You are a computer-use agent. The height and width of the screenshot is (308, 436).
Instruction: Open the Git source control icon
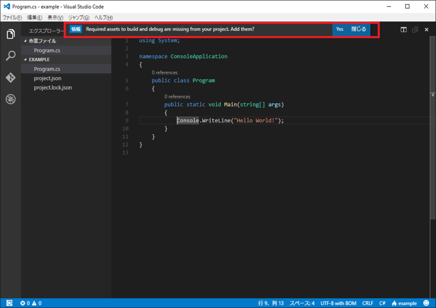click(x=11, y=77)
